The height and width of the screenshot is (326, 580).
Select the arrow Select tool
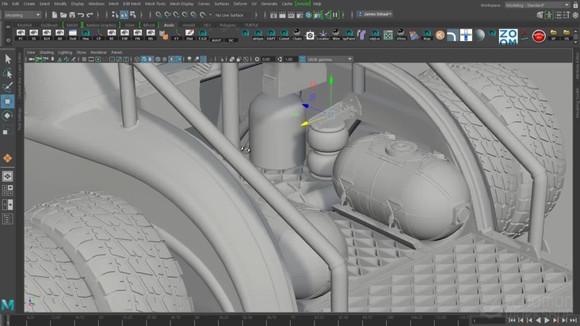coord(8,59)
